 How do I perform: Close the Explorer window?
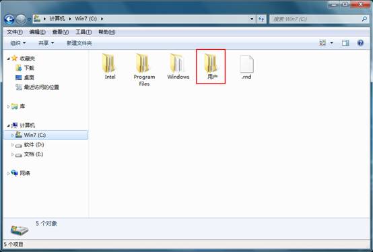361,4
